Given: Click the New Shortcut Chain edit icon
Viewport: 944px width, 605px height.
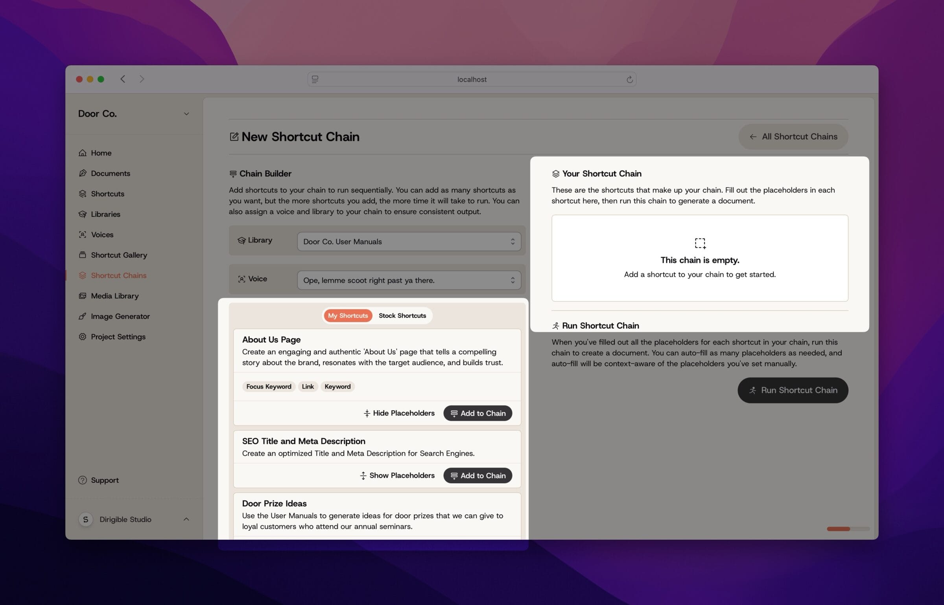Looking at the screenshot, I should coord(233,136).
